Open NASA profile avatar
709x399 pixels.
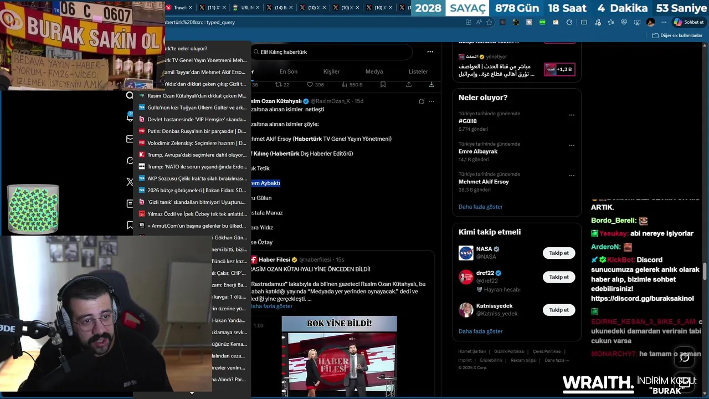click(x=466, y=253)
